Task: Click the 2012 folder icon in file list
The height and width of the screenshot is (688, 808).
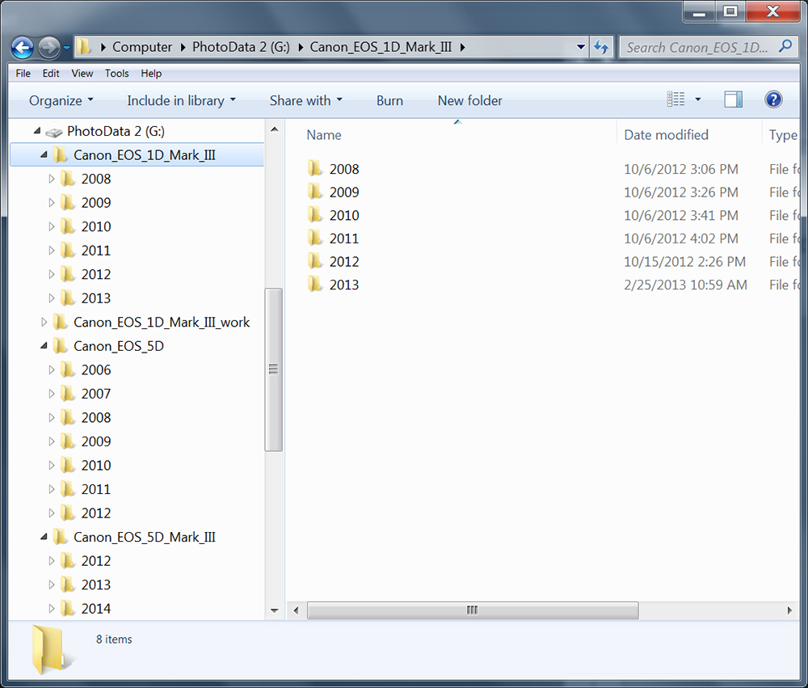Action: 315,261
